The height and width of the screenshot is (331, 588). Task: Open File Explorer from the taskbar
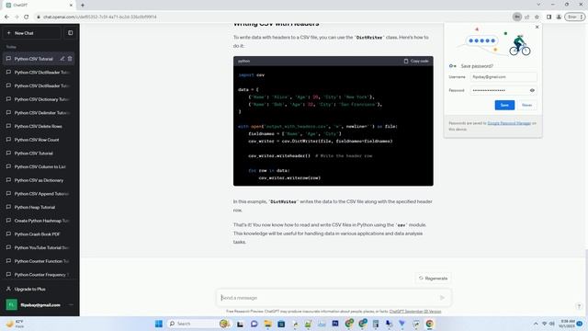click(x=267, y=324)
